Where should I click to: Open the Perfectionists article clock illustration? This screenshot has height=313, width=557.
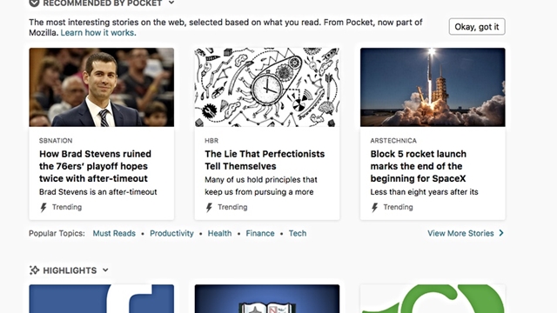coord(267,87)
